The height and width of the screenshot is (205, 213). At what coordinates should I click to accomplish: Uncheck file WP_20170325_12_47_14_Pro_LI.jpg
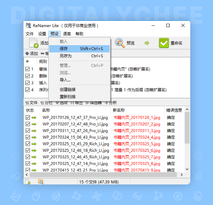pos(28,163)
